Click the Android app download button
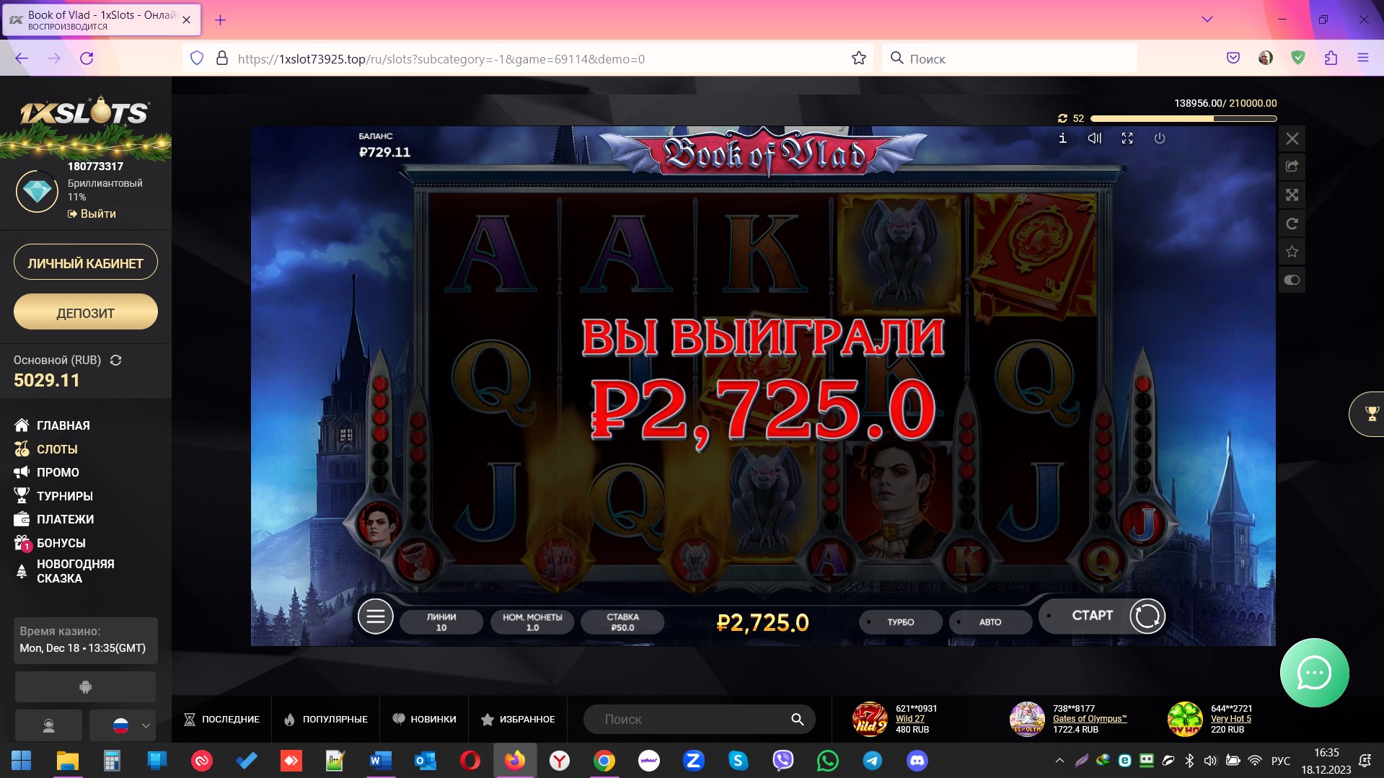 click(85, 687)
